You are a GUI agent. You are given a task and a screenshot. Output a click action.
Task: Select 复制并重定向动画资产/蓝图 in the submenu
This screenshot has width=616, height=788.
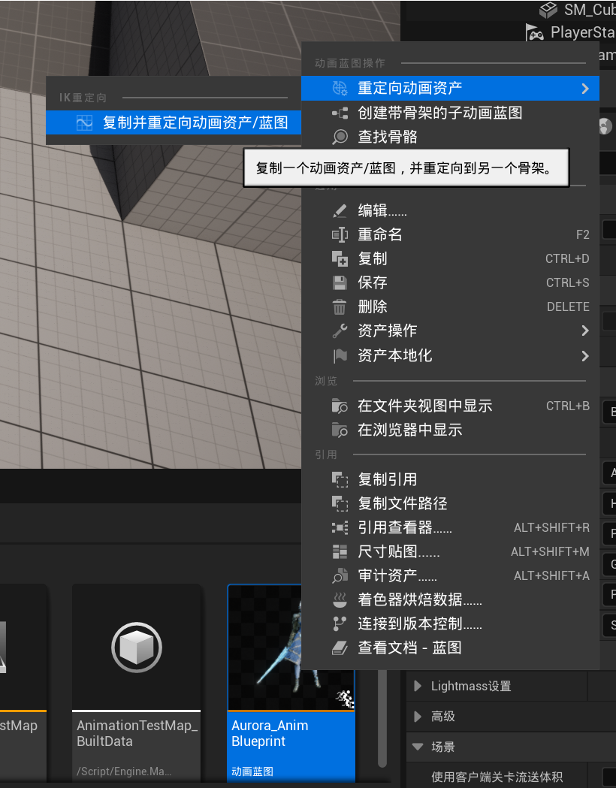pos(195,122)
